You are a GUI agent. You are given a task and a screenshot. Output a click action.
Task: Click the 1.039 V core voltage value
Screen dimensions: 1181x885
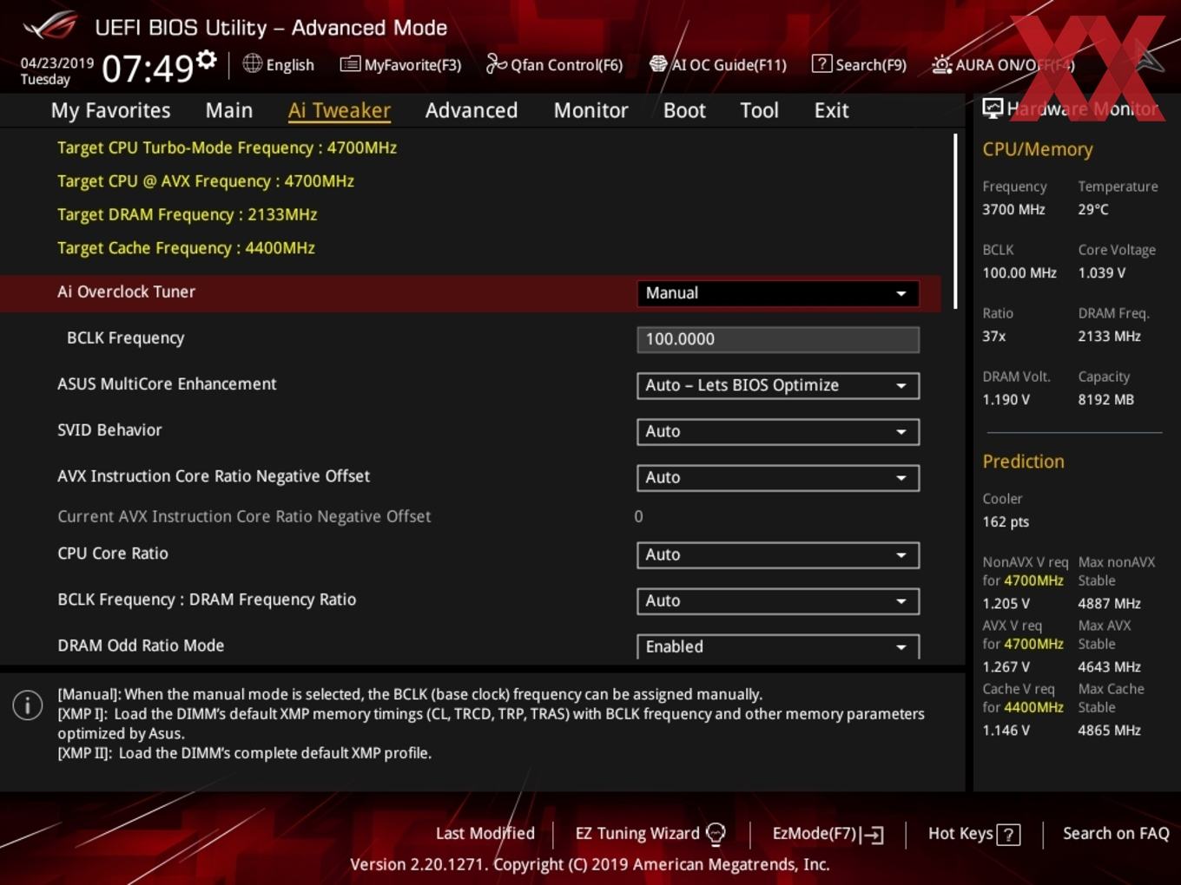tap(1101, 272)
